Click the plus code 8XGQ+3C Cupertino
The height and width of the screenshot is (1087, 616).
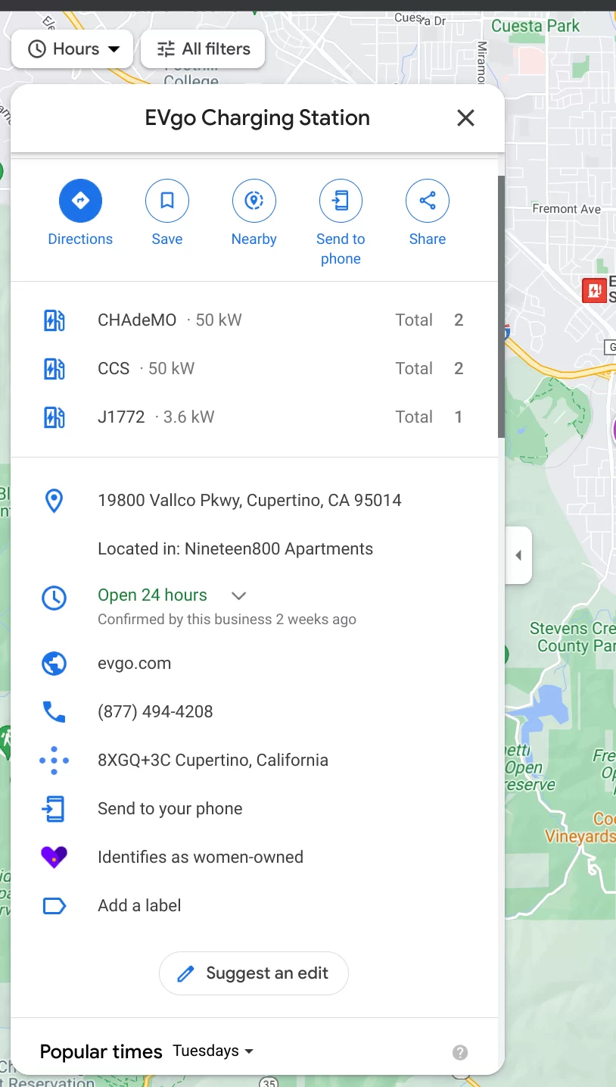coord(213,761)
